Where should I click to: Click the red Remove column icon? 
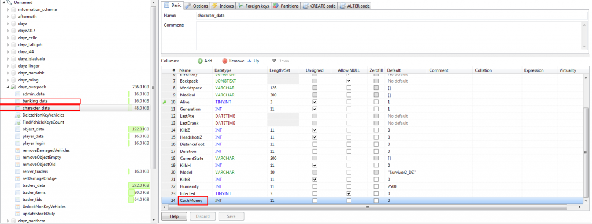[225, 61]
